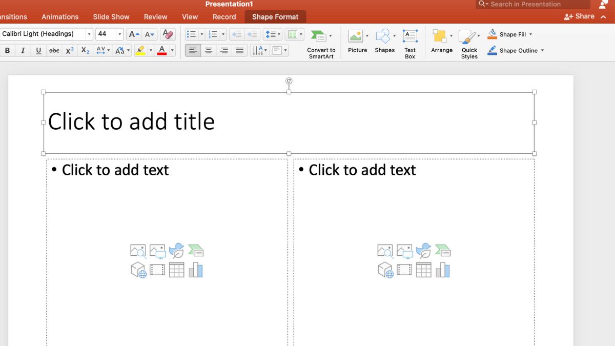Apply the red font color swatch
615x346 pixels.
tap(162, 50)
